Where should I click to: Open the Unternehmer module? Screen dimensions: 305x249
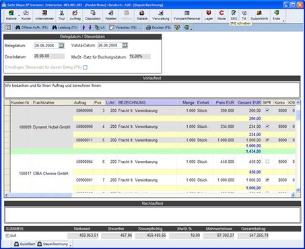tap(44, 15)
